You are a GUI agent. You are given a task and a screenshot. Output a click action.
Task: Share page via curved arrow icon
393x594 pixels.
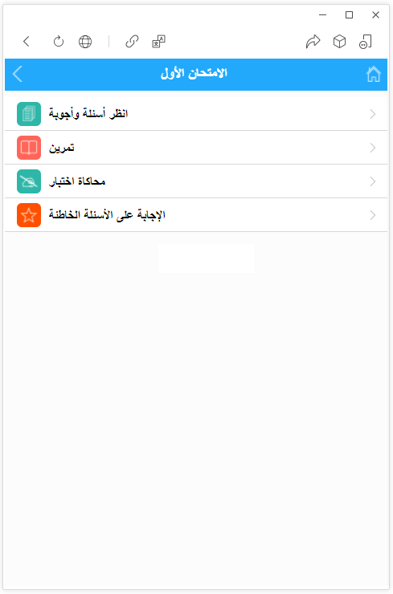tap(313, 41)
